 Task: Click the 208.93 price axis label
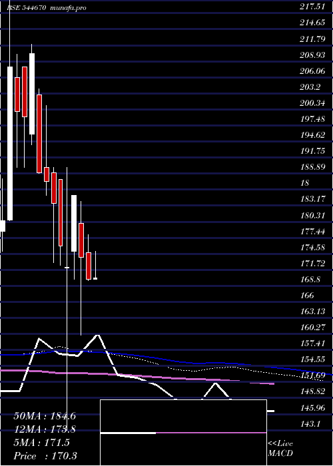[312, 55]
